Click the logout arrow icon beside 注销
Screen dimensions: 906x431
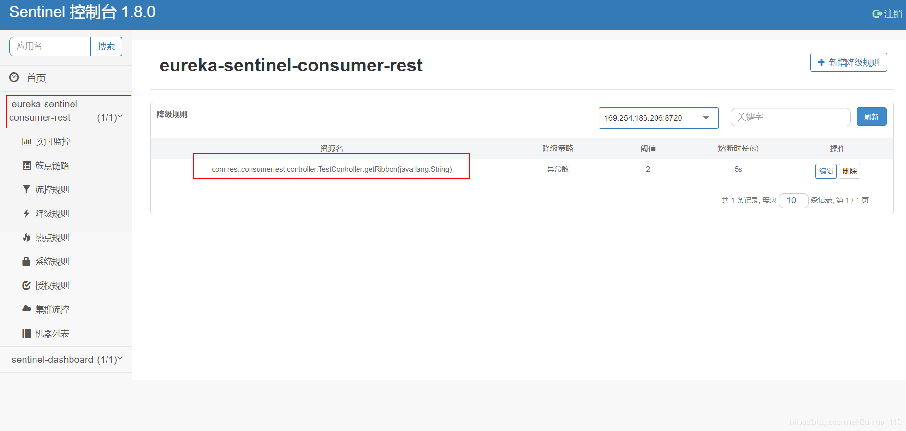click(x=878, y=14)
